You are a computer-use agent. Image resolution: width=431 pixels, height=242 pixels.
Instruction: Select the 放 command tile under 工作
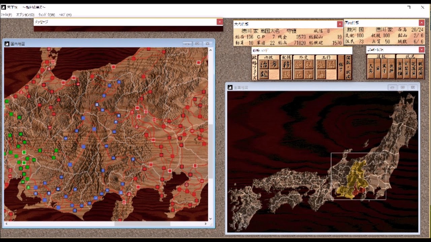321,65
